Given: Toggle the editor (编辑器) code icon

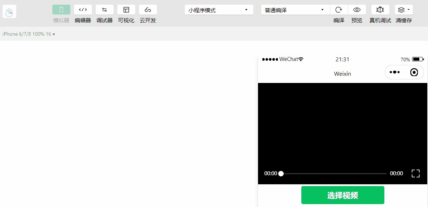Looking at the screenshot, I should tap(83, 9).
